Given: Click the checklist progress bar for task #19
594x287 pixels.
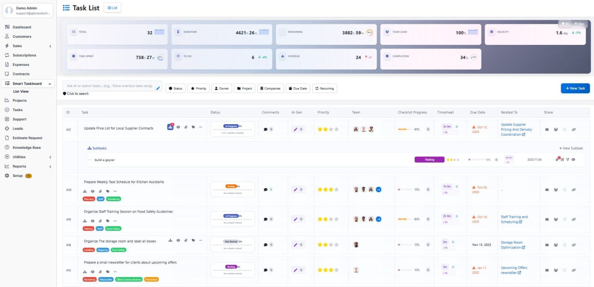Looking at the screenshot, I should 404,219.
